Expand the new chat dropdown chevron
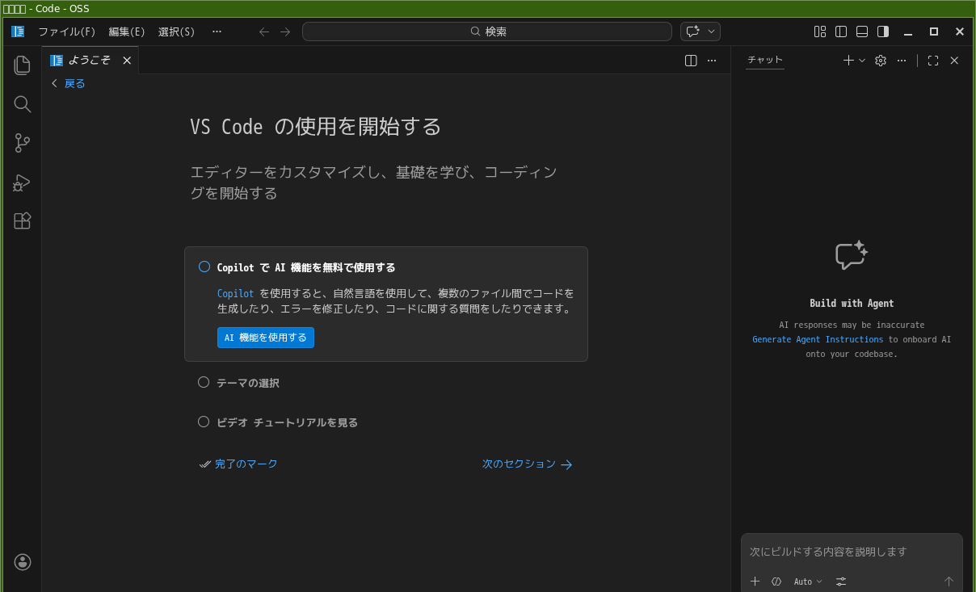 [x=862, y=61]
